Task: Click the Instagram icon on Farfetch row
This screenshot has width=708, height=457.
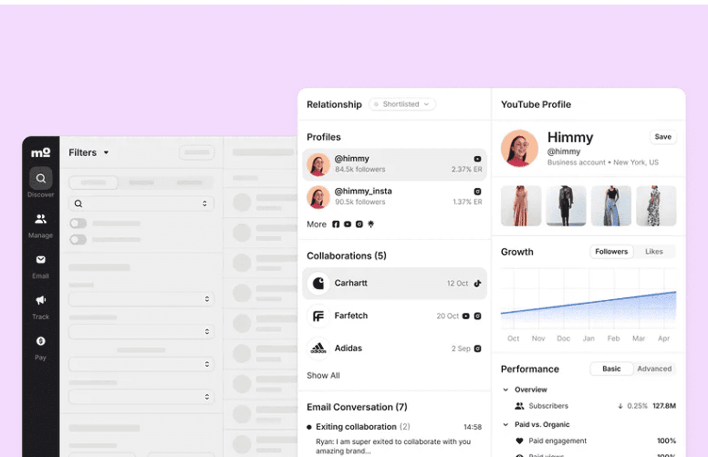Action: pyautogui.click(x=478, y=316)
